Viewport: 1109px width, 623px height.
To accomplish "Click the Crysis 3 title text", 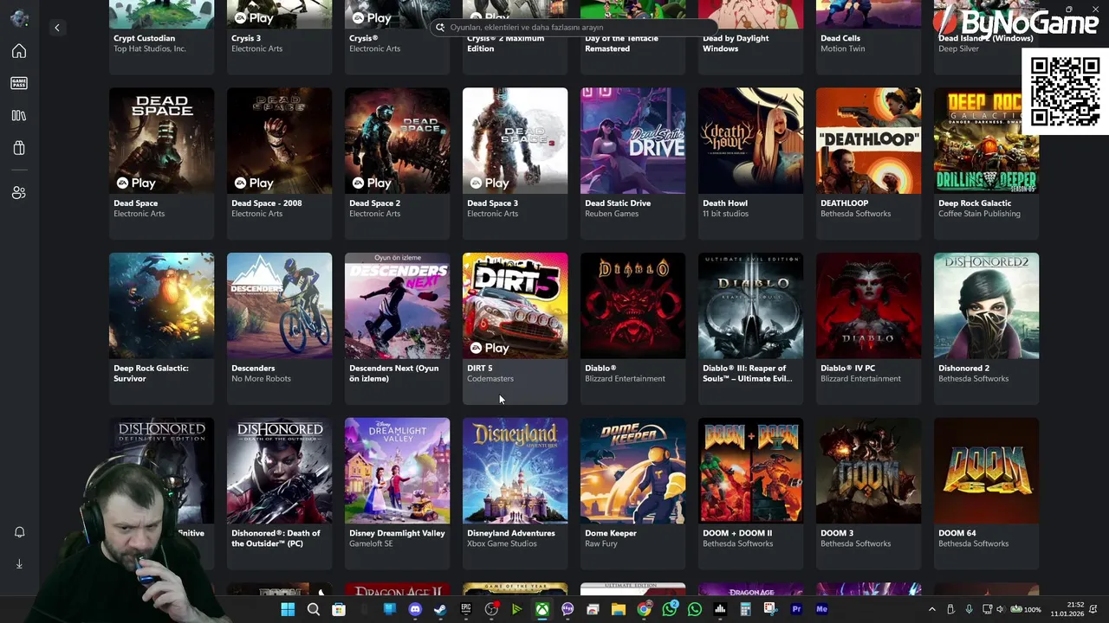I will (246, 38).
